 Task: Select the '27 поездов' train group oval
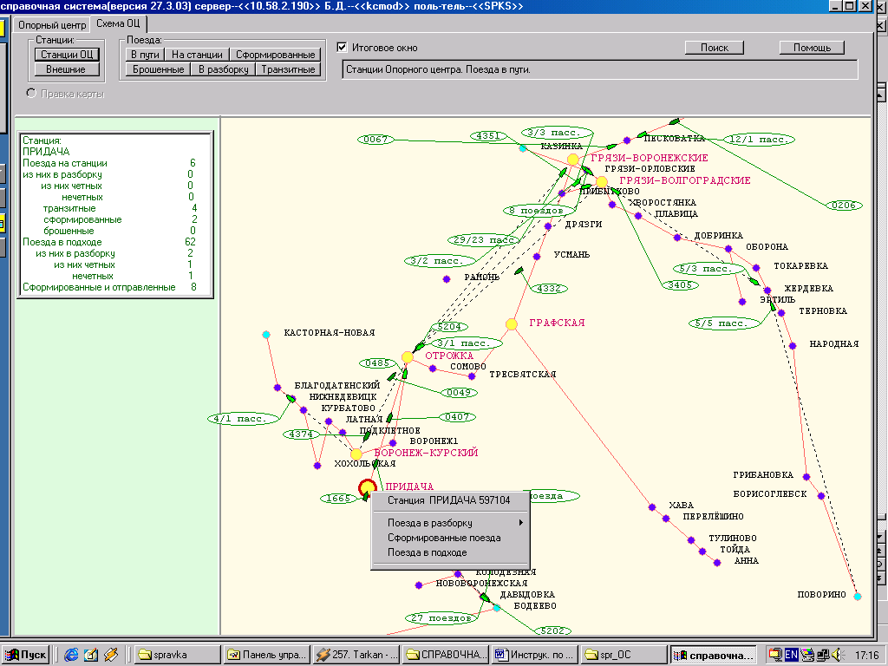click(441, 617)
